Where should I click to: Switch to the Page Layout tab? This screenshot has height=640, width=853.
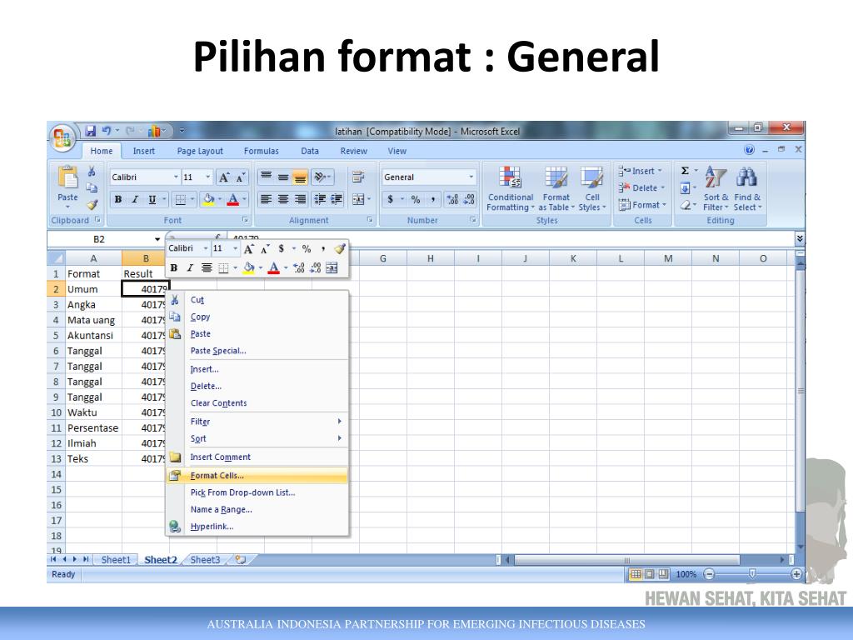point(200,151)
